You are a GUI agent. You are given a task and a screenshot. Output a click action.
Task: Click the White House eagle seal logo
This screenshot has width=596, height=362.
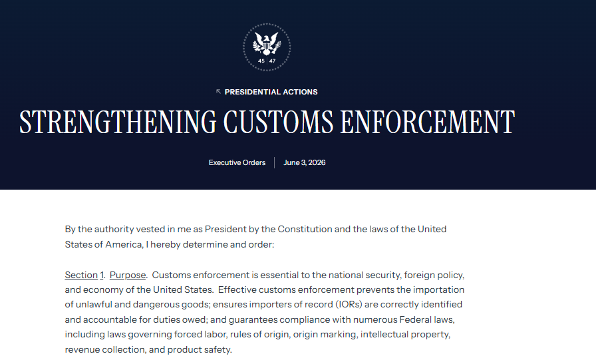click(267, 47)
